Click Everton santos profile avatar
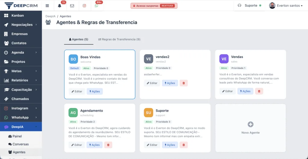308x159 pixels. click(272, 5)
